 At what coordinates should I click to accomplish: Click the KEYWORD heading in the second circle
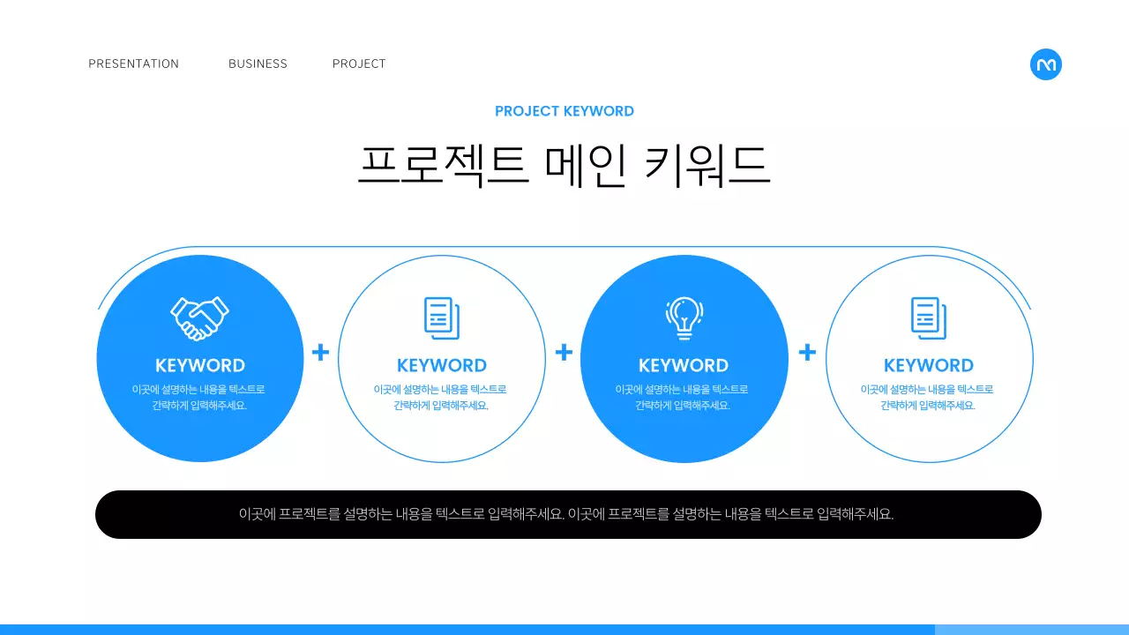tap(442, 364)
